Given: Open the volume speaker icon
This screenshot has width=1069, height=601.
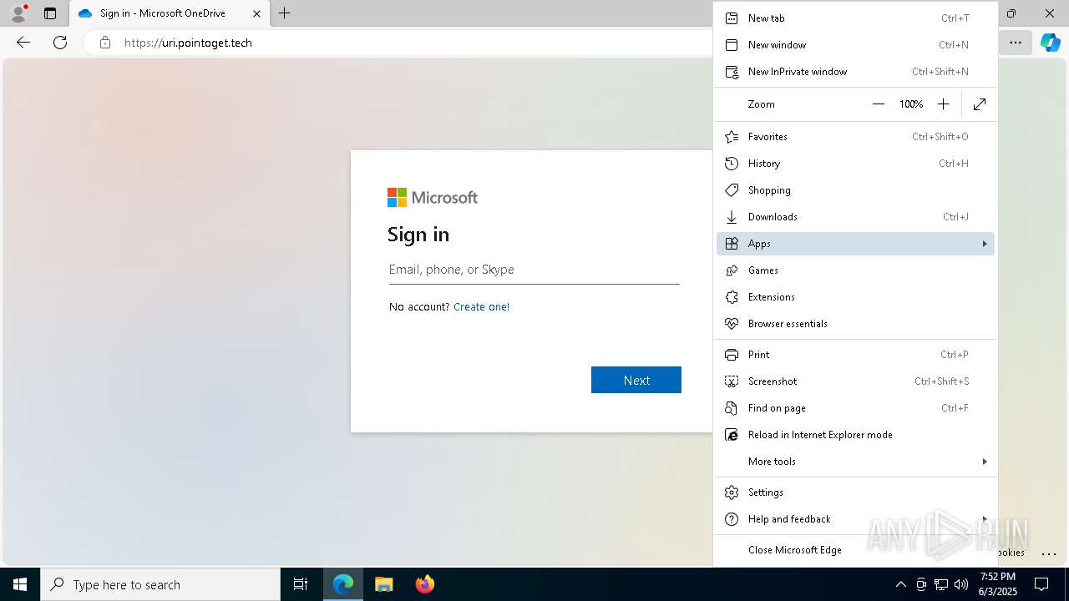Looking at the screenshot, I should tap(961, 584).
